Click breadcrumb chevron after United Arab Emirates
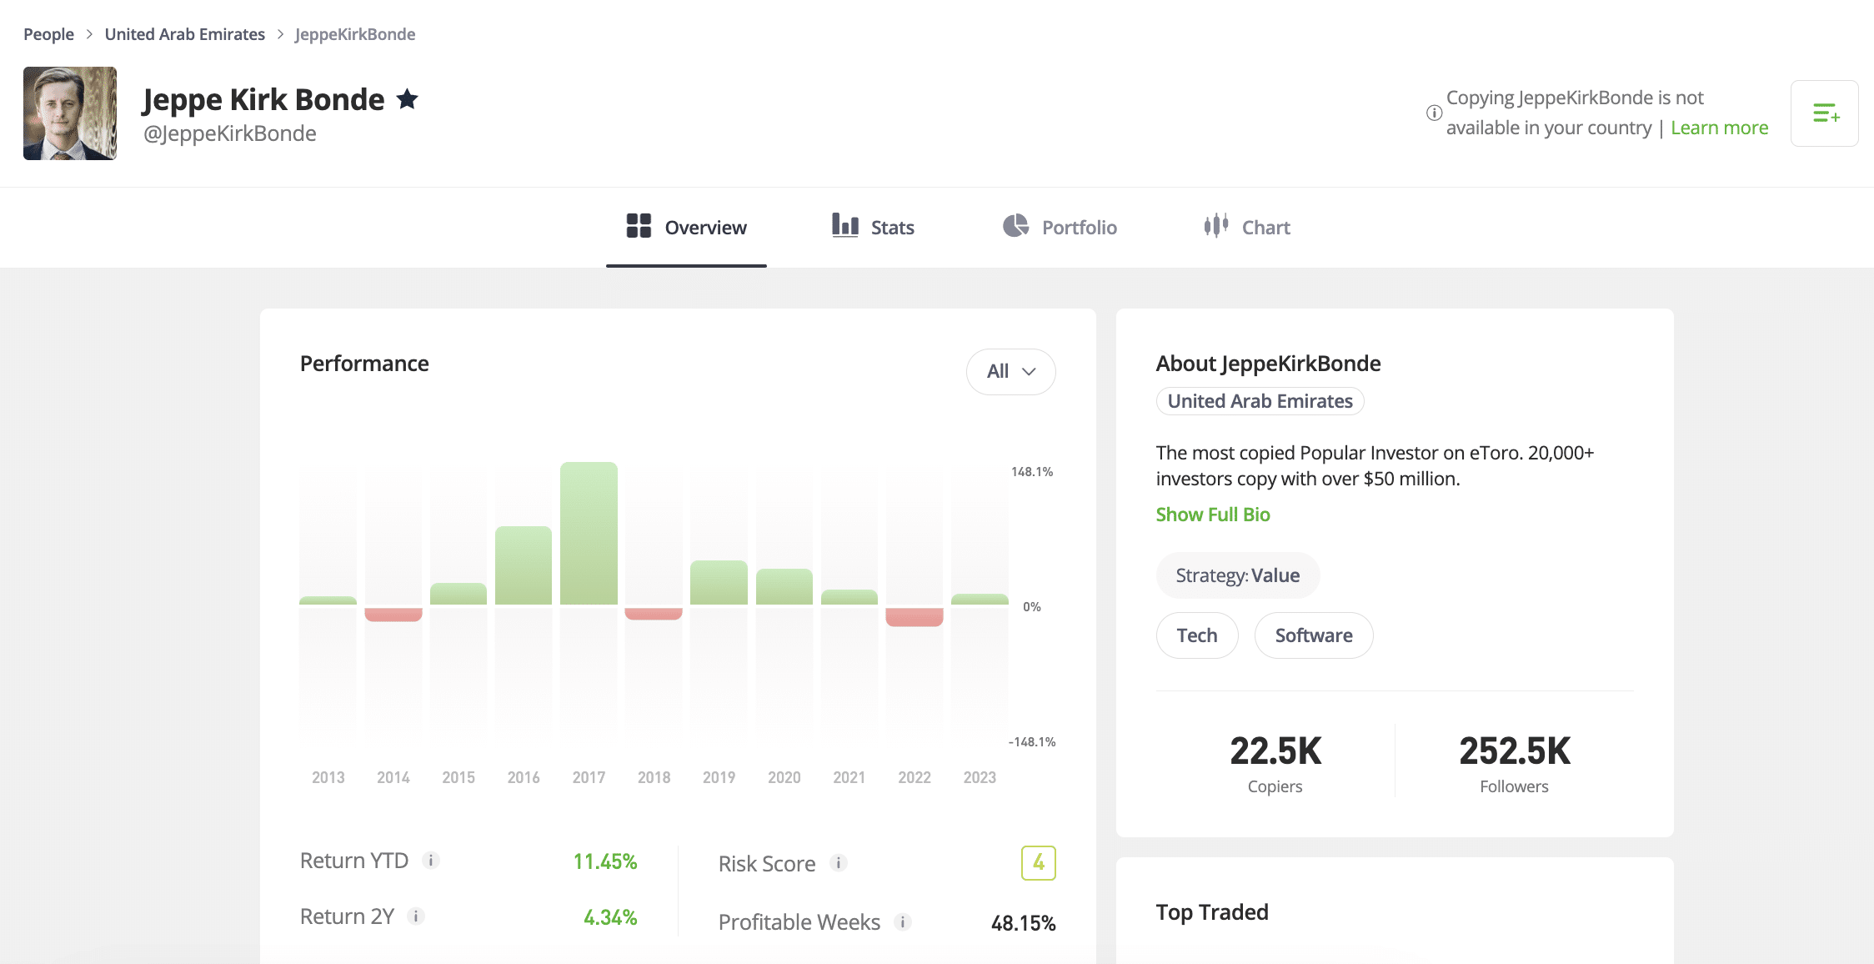Image resolution: width=1874 pixels, height=964 pixels. coord(280,34)
